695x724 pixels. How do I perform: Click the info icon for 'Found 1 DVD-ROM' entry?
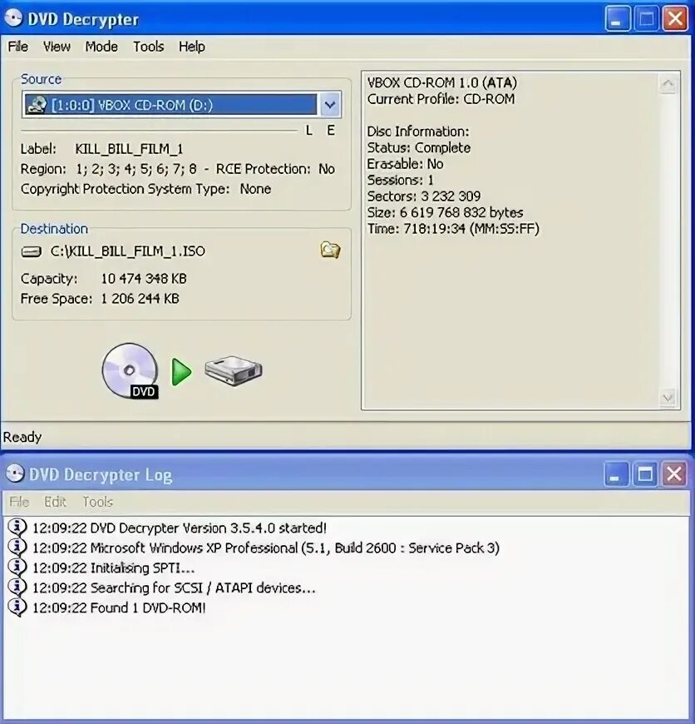click(17, 607)
